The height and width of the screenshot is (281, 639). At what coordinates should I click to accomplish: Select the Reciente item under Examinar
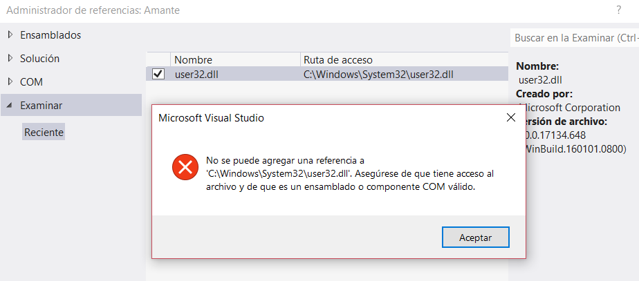pyautogui.click(x=44, y=133)
